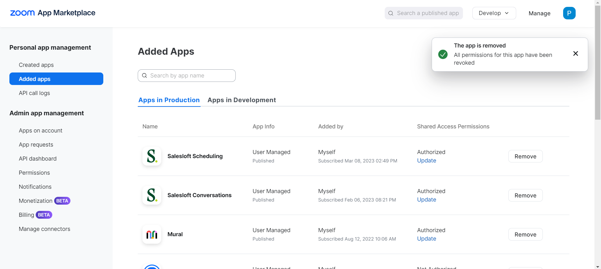Click the Salesloft Conversations app icon
Screen dimensions: 601x269
[152, 195]
